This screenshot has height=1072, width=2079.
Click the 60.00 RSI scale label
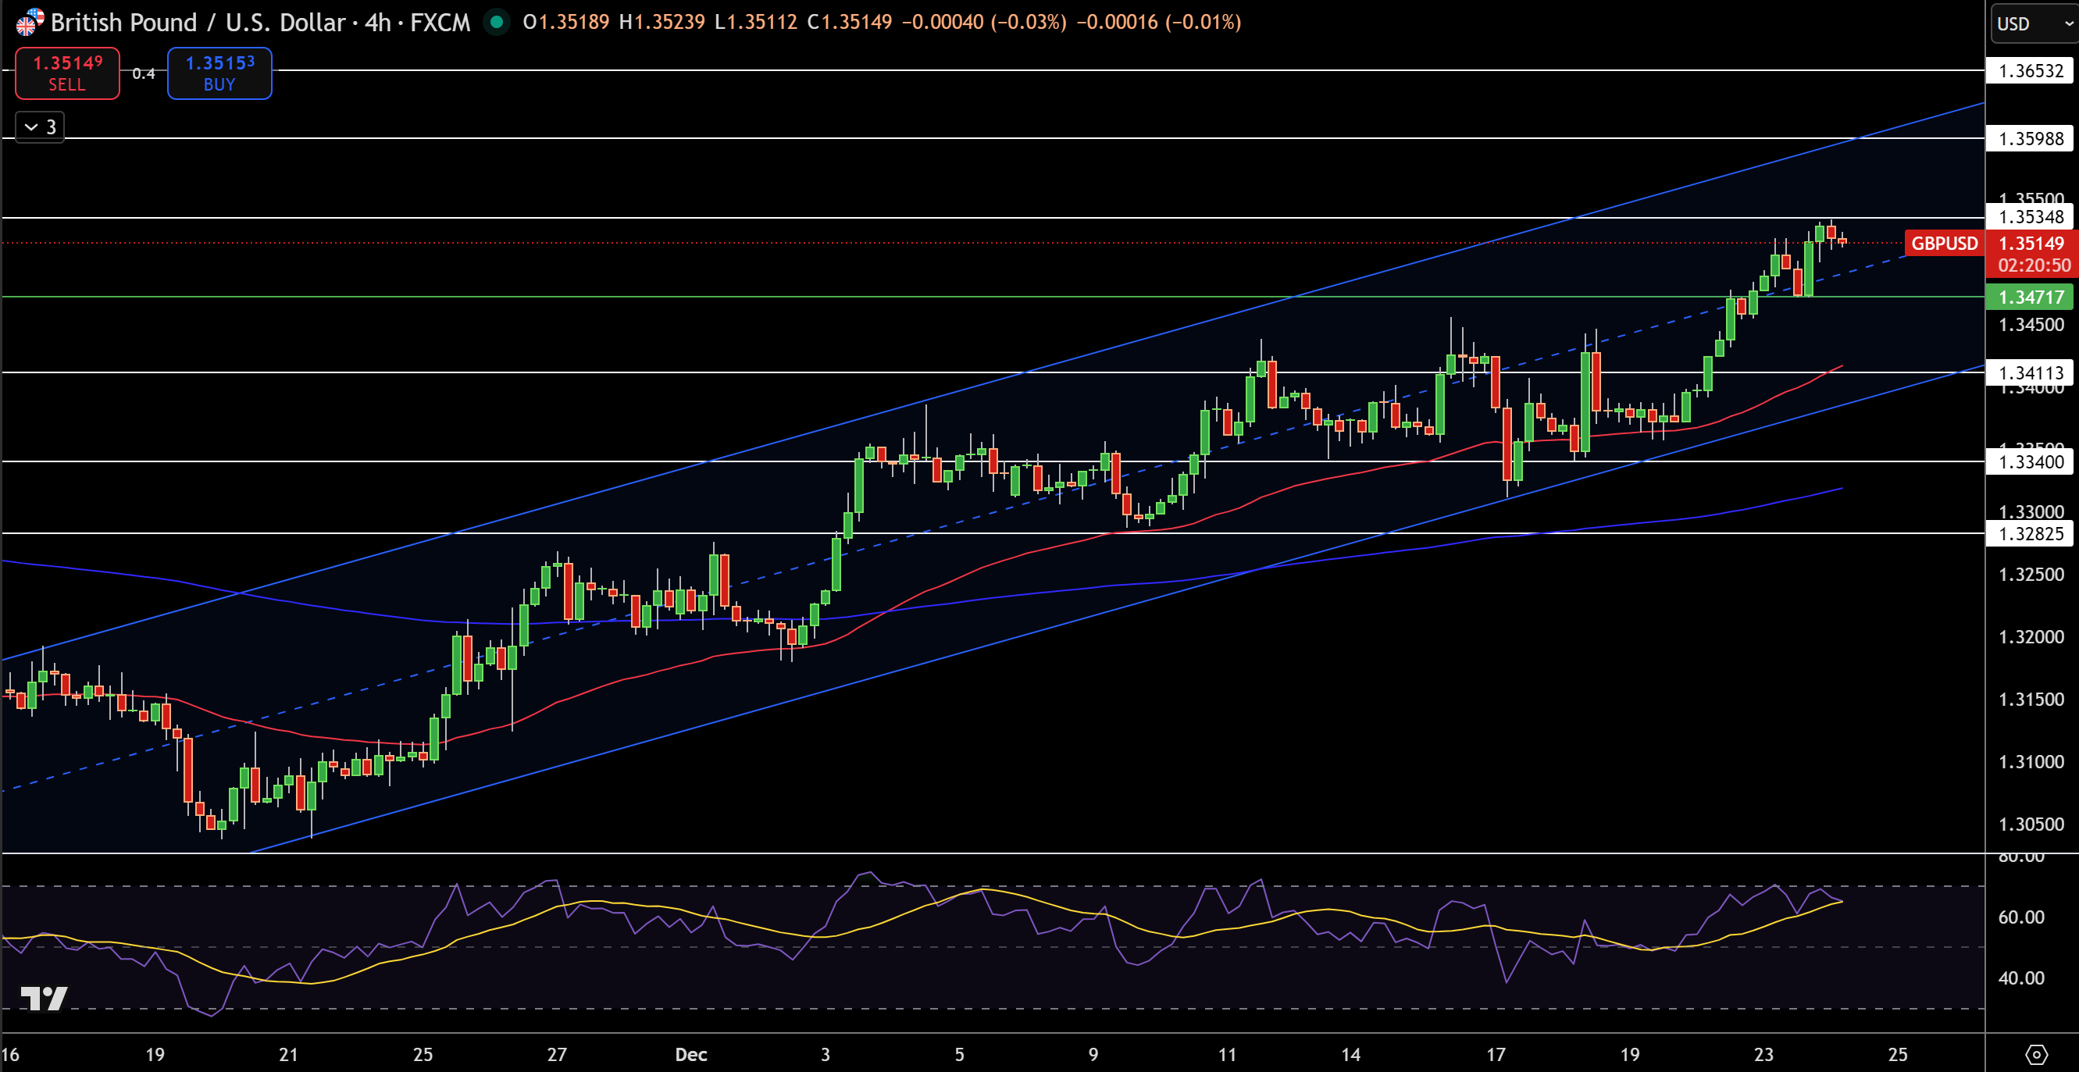click(2021, 917)
